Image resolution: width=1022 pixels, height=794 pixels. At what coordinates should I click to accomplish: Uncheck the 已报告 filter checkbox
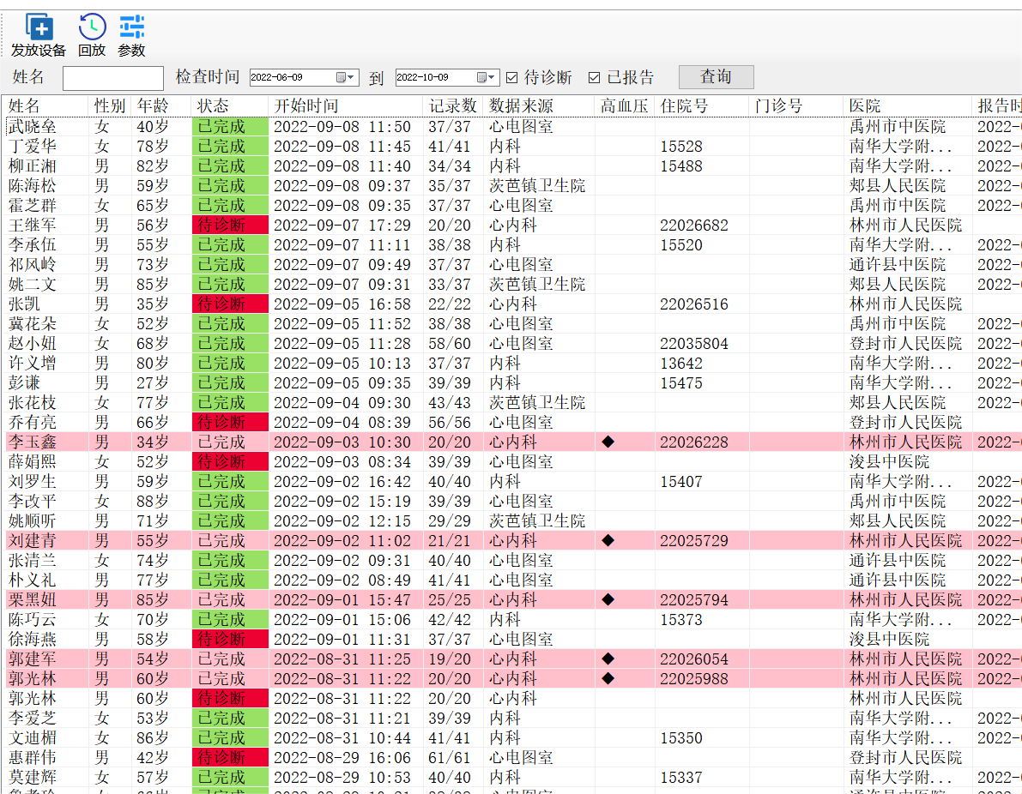594,78
